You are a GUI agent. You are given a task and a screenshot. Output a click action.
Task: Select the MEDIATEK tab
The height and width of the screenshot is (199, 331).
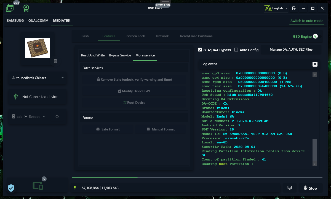pyautogui.click(x=62, y=21)
